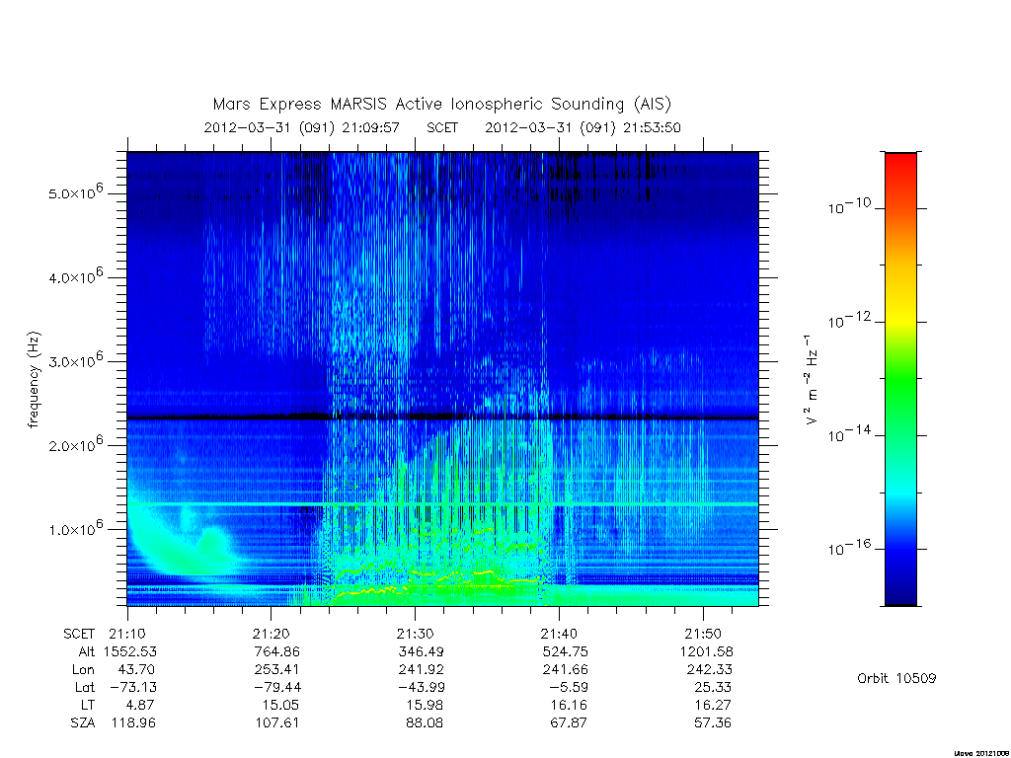This screenshot has width=1011, height=758.
Task: Click the 'LT' row label
Action: [87, 705]
